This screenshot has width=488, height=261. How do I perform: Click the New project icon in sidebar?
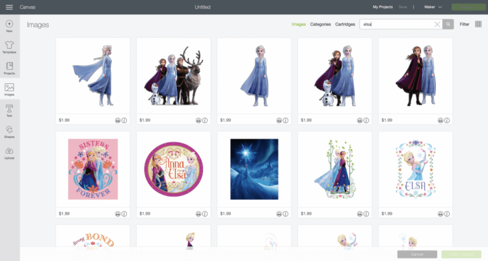(9, 26)
